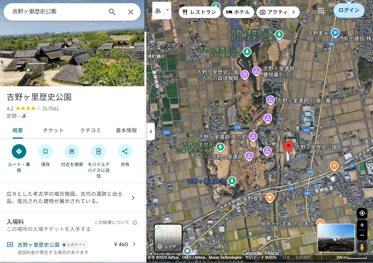Open the 吉野ヶ里歴史公園 公式サイト ticket link
The image size is (373, 263).
coord(39,245)
